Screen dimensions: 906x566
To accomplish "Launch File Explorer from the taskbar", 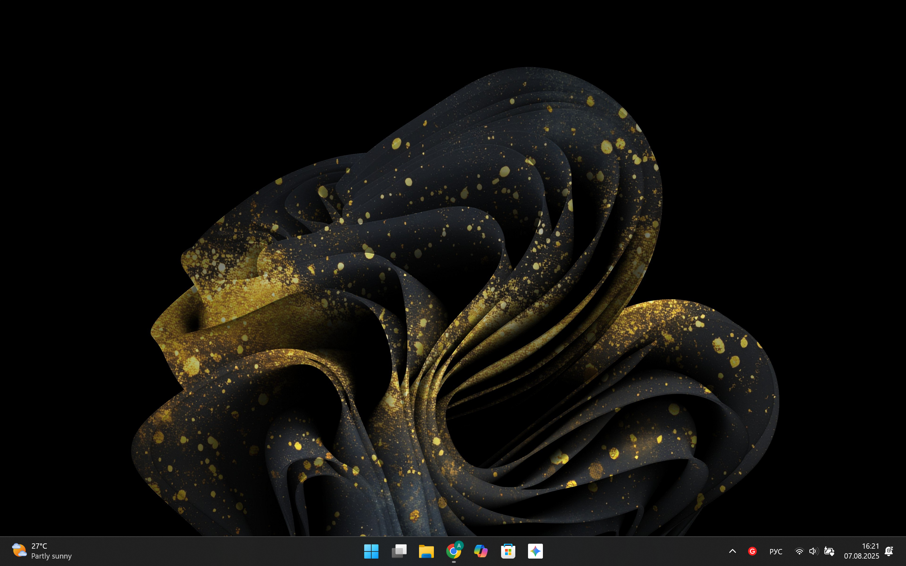I will (x=426, y=551).
